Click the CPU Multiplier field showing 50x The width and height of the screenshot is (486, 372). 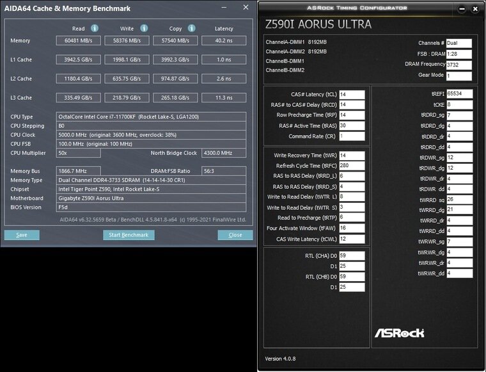tap(79, 153)
